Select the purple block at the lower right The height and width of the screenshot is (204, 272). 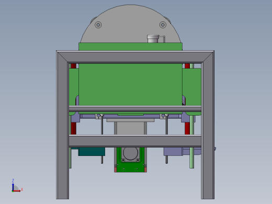173,151
